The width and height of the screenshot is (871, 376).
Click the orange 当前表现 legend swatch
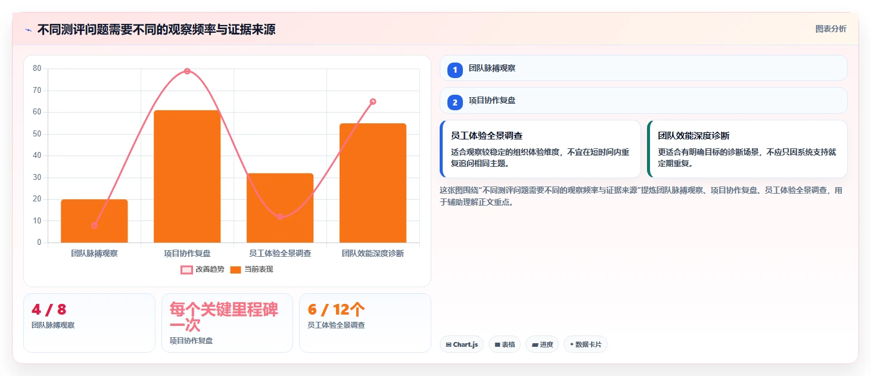click(x=236, y=269)
